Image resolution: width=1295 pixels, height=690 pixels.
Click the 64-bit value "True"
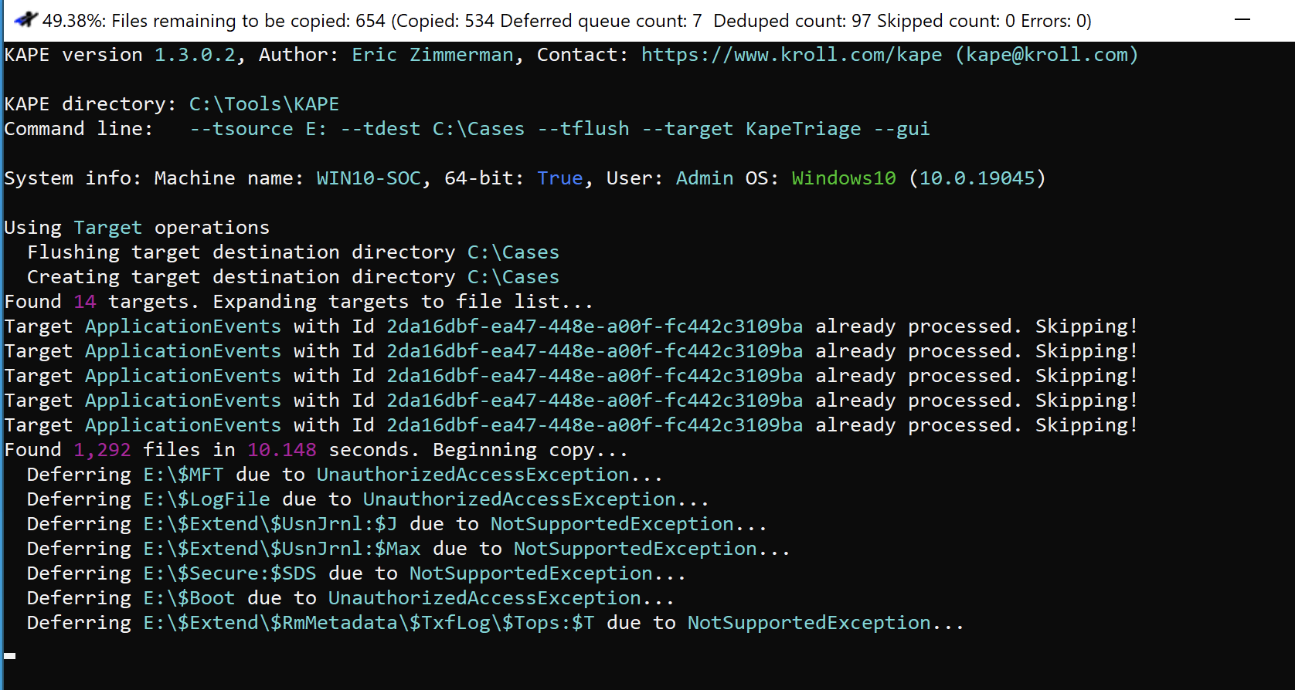coord(560,178)
